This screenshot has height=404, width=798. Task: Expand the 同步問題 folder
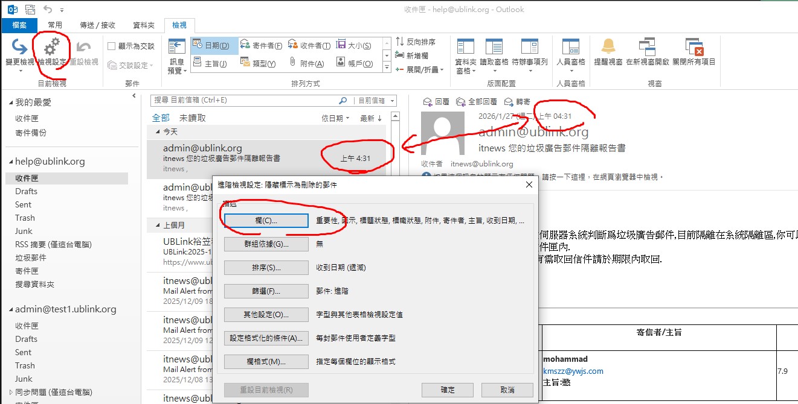[x=10, y=393]
